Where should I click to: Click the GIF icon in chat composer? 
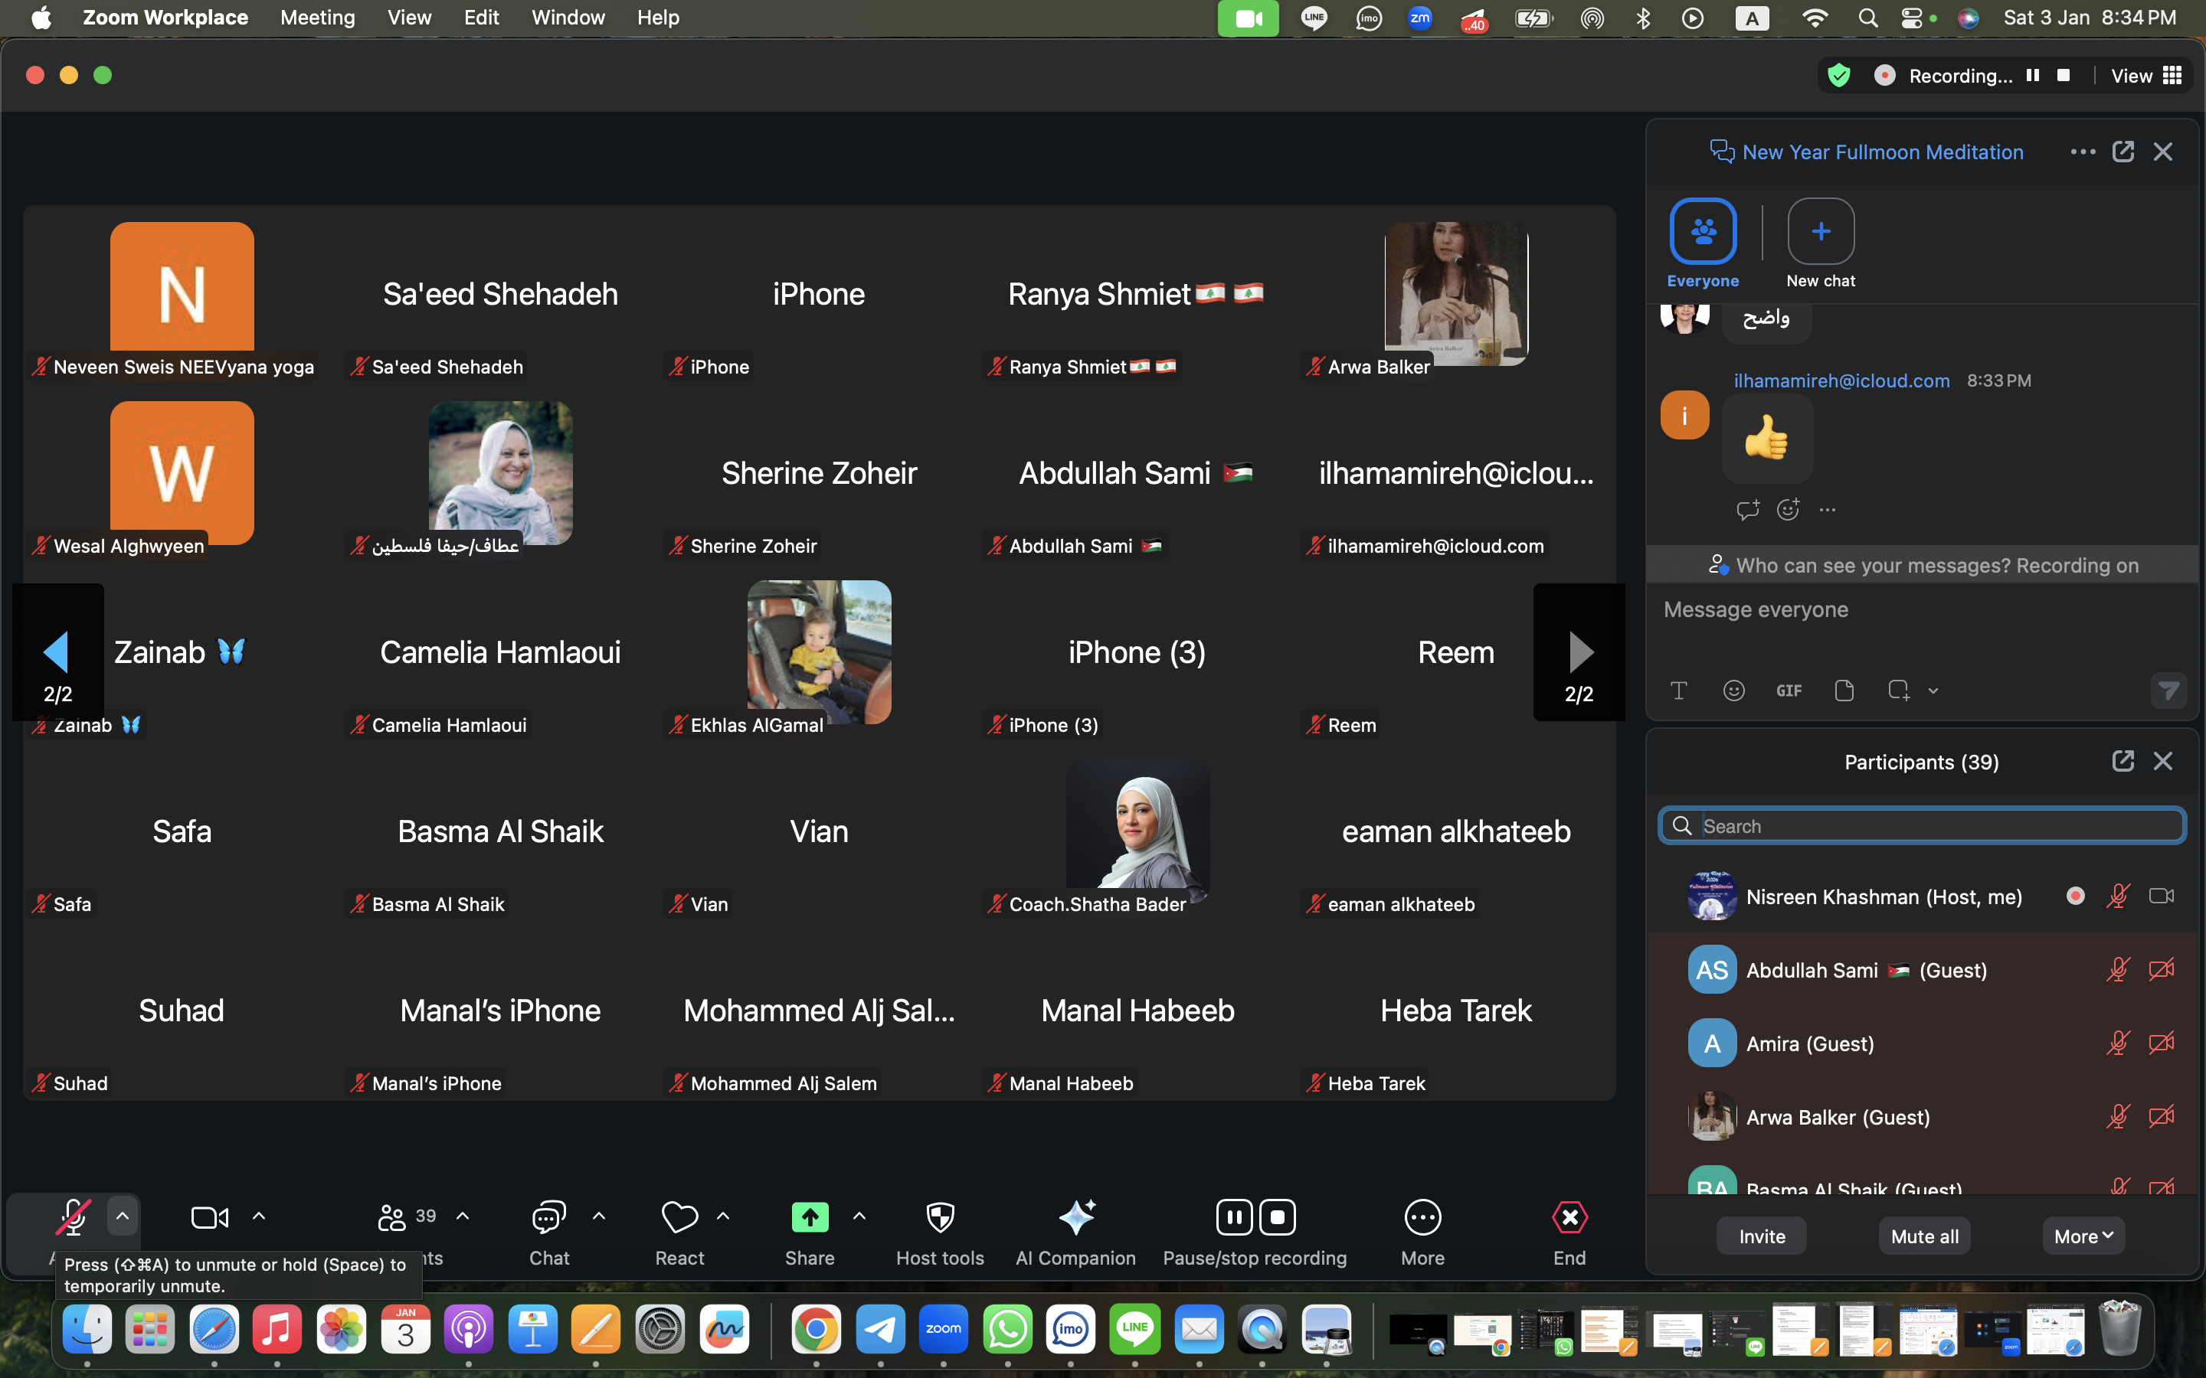tap(1789, 691)
